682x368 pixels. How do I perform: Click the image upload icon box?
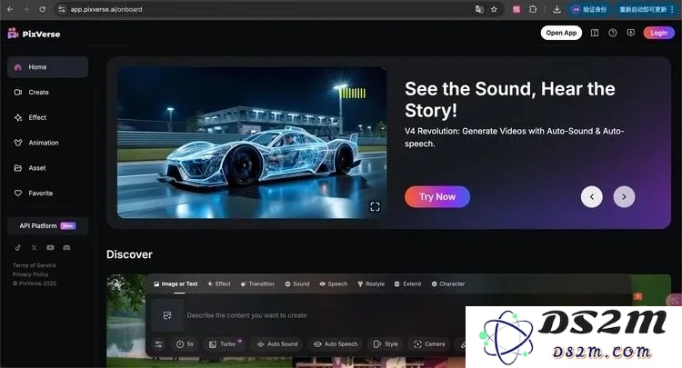click(167, 315)
